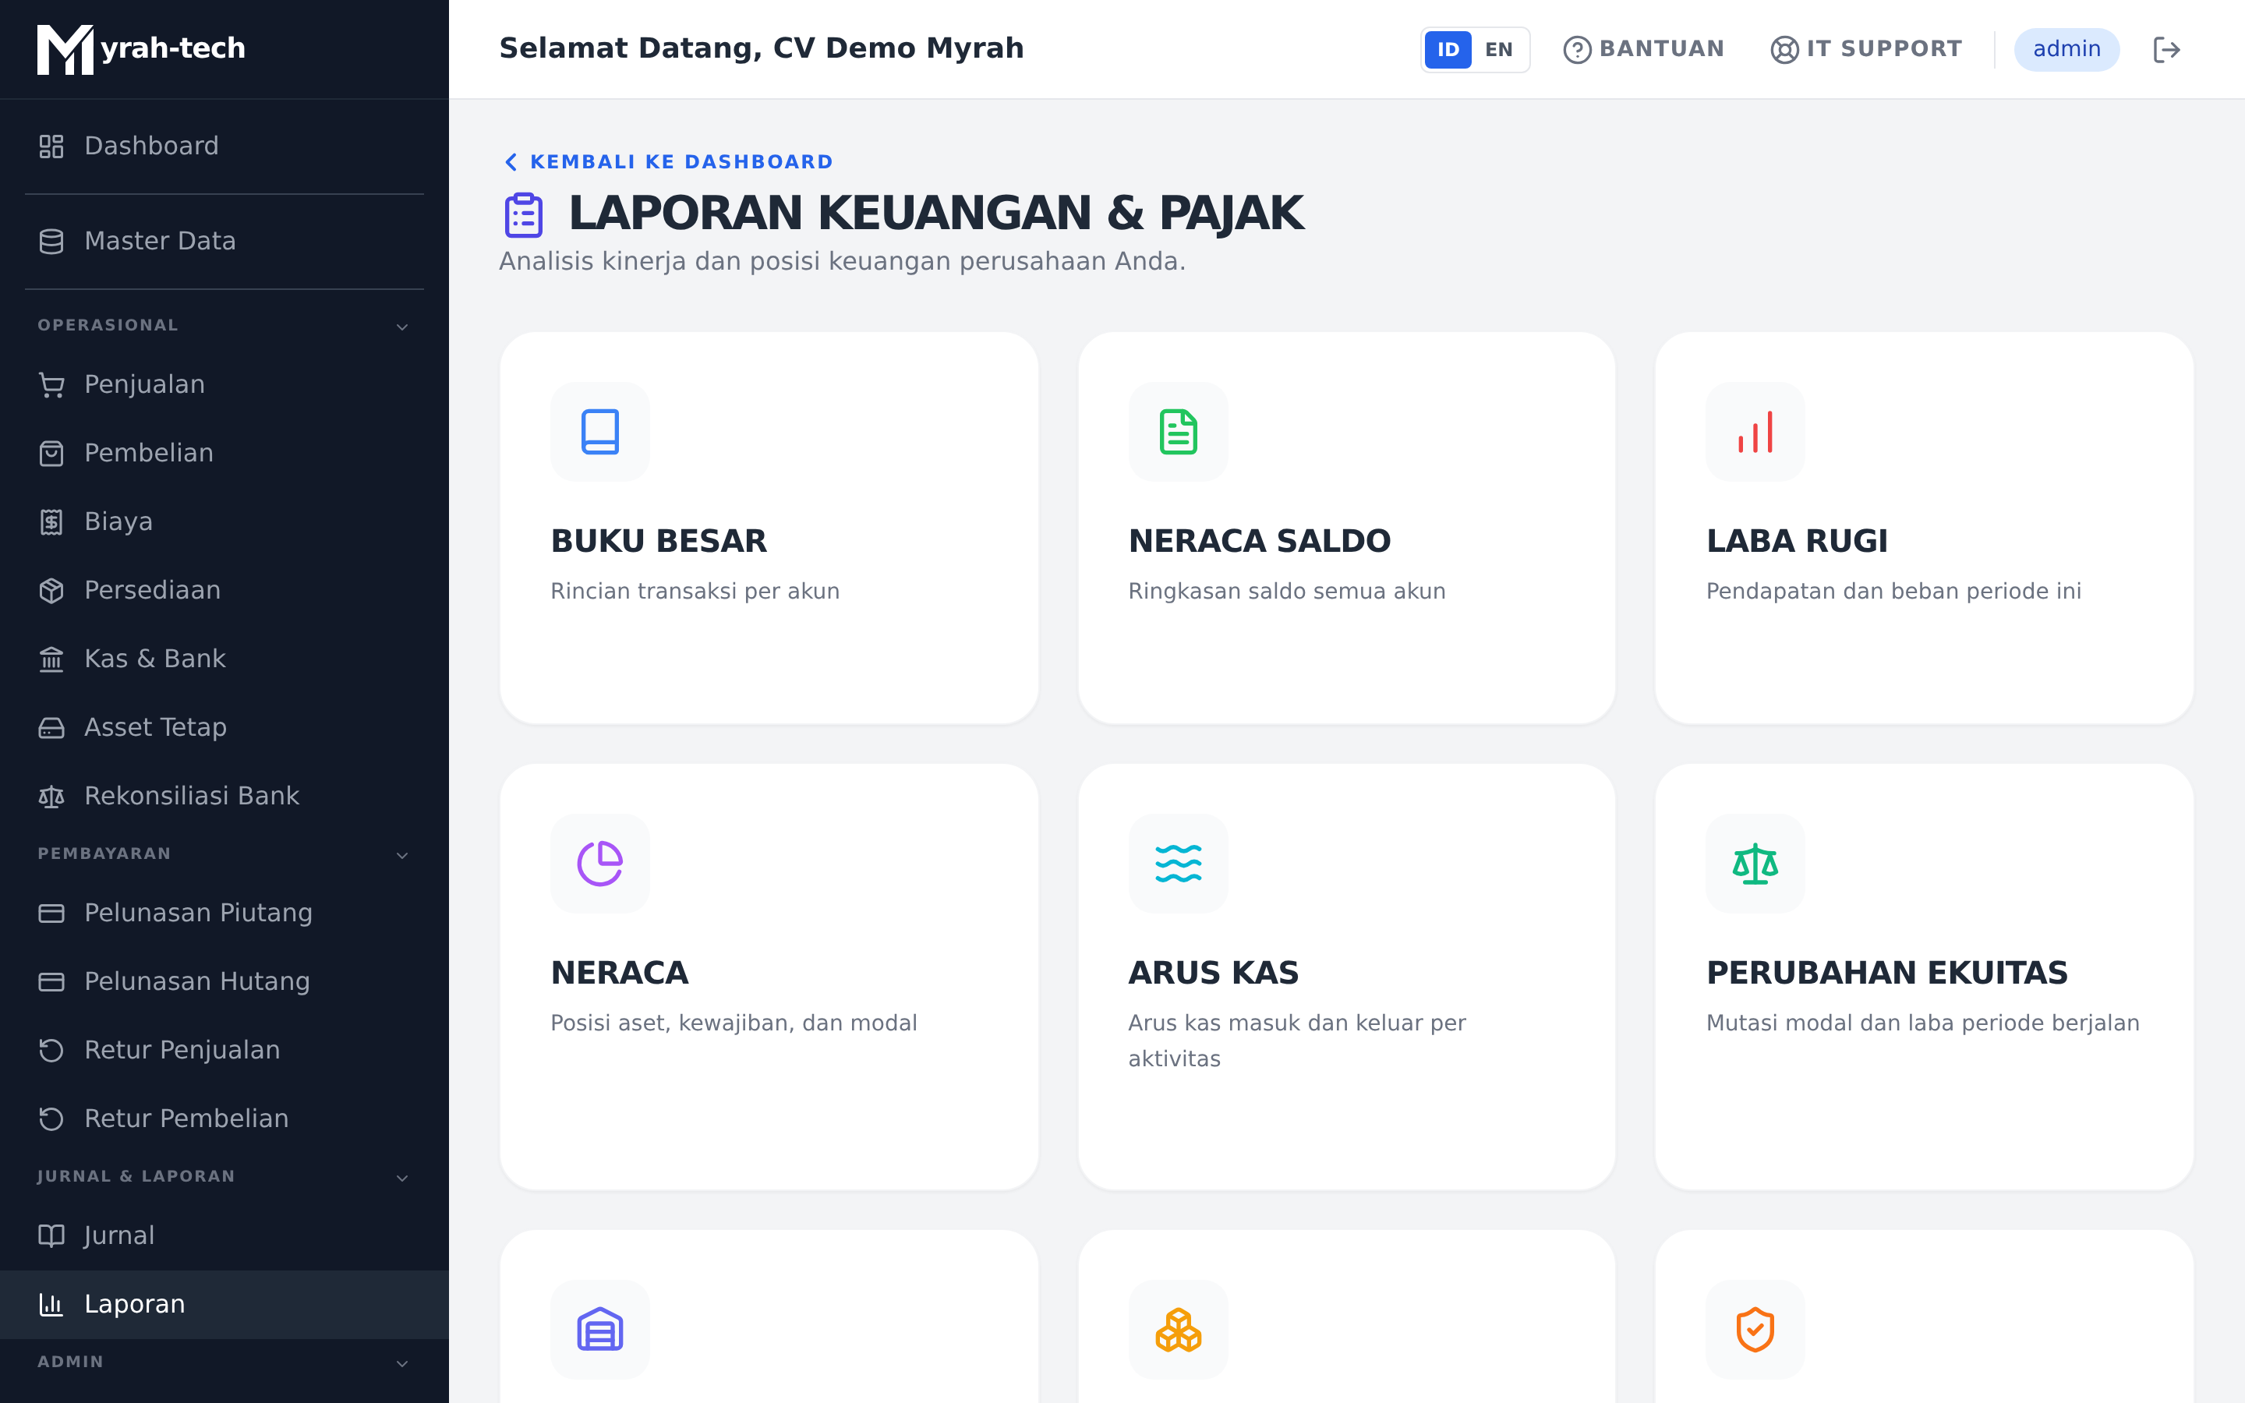
Task: Go to Penjualan in sidebar
Action: [x=224, y=384]
